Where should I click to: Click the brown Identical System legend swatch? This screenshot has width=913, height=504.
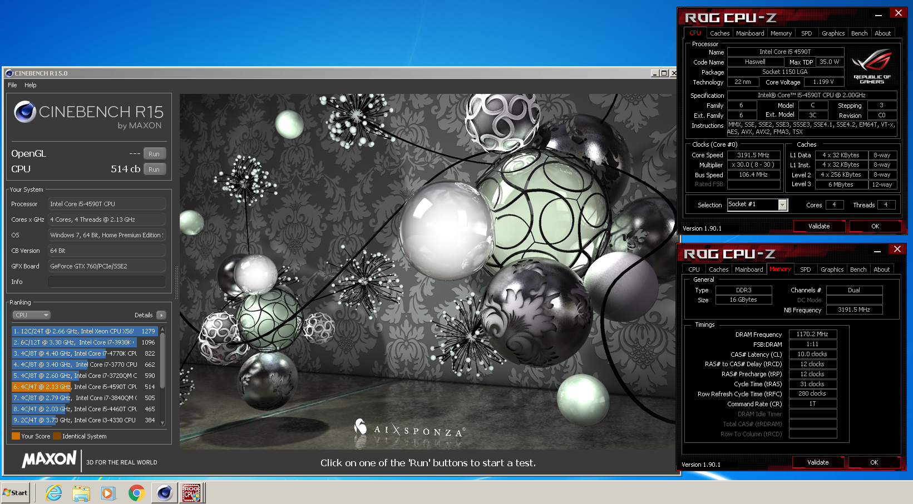[57, 436]
